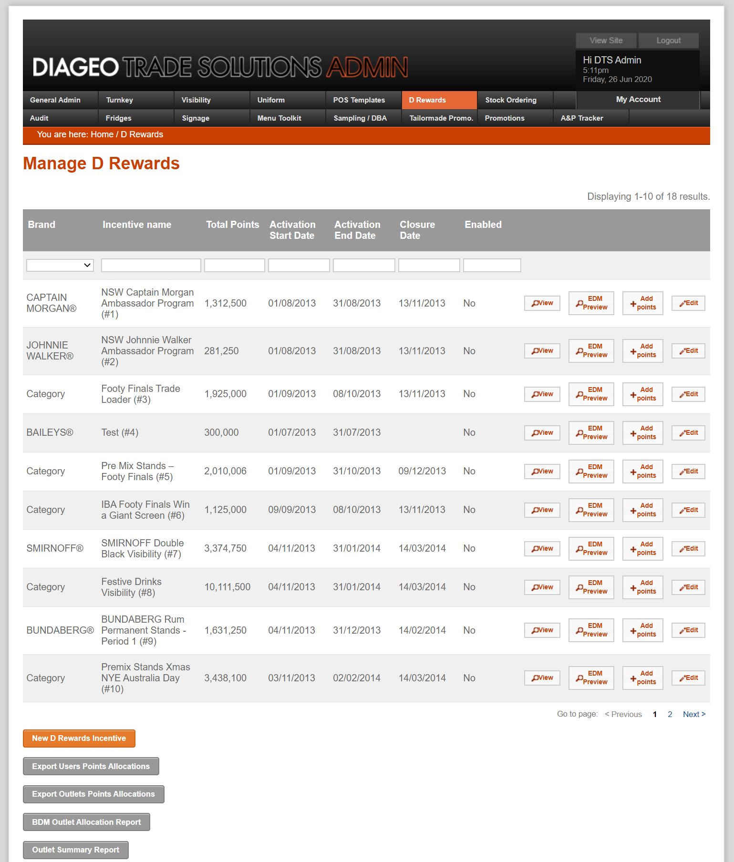This screenshot has width=734, height=862.
Task: View Festive Drinks Visibility (#8) incentive
Action: [542, 587]
